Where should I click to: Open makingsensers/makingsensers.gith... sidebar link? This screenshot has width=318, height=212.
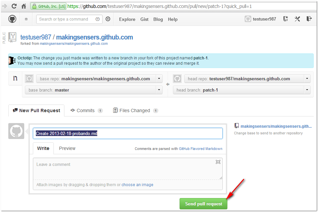[276, 126]
